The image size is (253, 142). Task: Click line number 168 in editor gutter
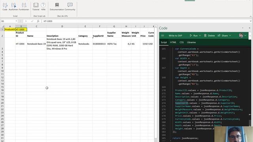[164, 78]
